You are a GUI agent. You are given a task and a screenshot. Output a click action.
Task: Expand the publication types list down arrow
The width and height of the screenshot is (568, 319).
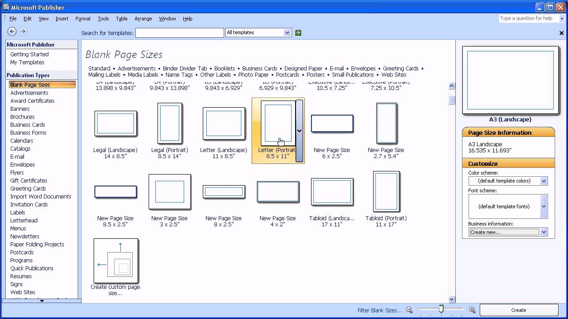[x=42, y=301]
